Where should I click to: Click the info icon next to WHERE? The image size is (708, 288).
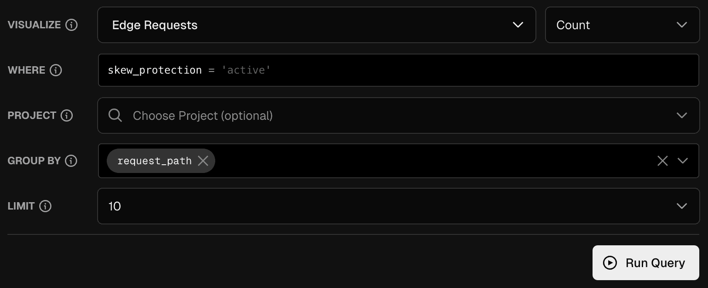56,70
